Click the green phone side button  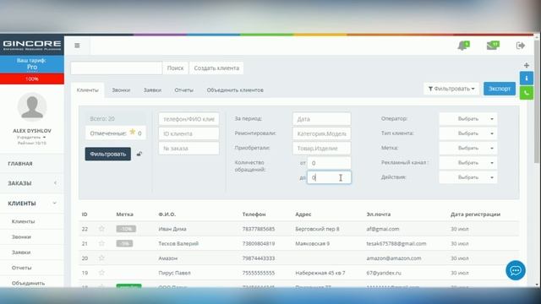pyautogui.click(x=527, y=93)
